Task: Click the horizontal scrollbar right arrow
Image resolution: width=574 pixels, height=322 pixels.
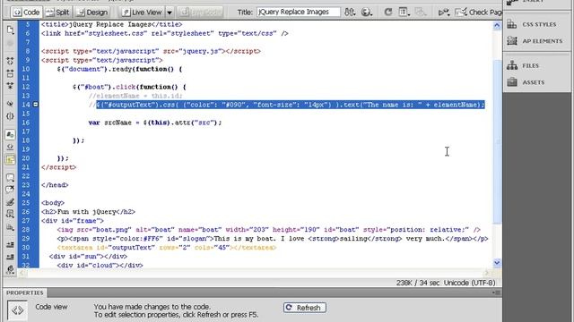Action: (x=487, y=273)
